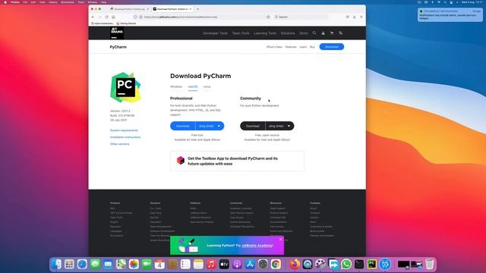
Task: Switch to the Linux download tab
Action: point(207,86)
